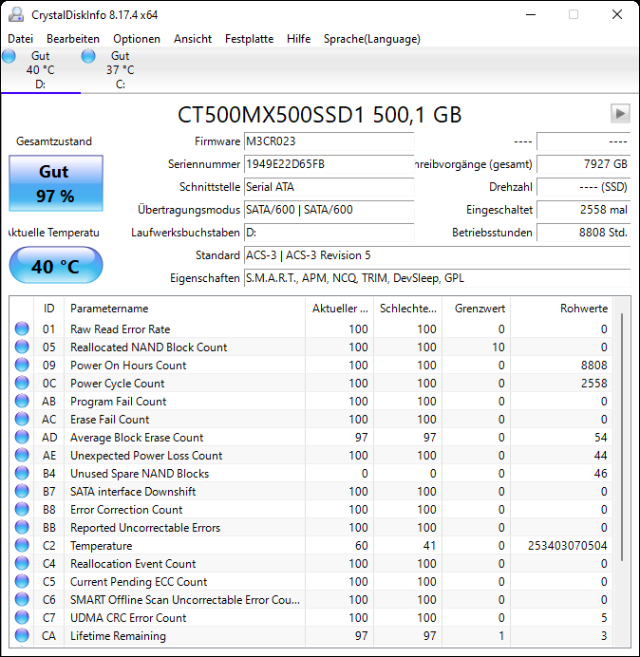Click the Gut 97 % health status button
Viewport: 640px width, 657px height.
(56, 183)
